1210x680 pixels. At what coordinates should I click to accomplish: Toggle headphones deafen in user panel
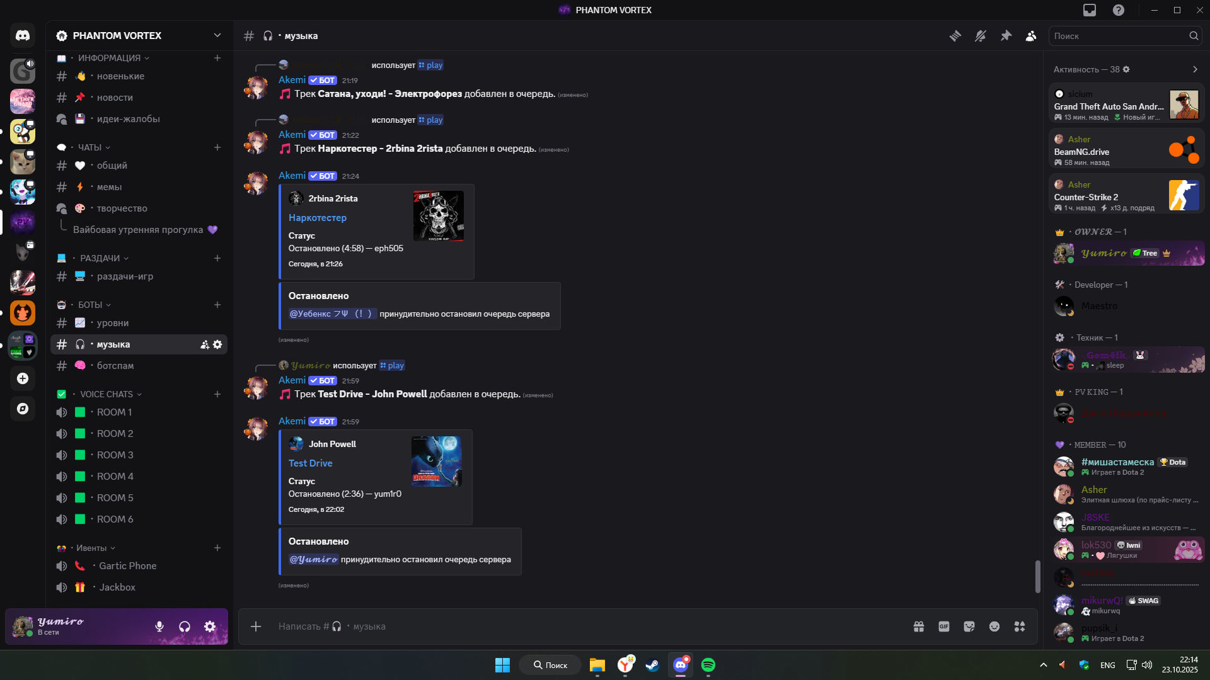tap(185, 626)
